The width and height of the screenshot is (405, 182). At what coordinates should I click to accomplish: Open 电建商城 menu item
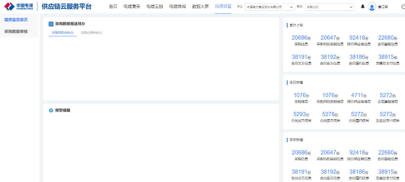point(178,7)
